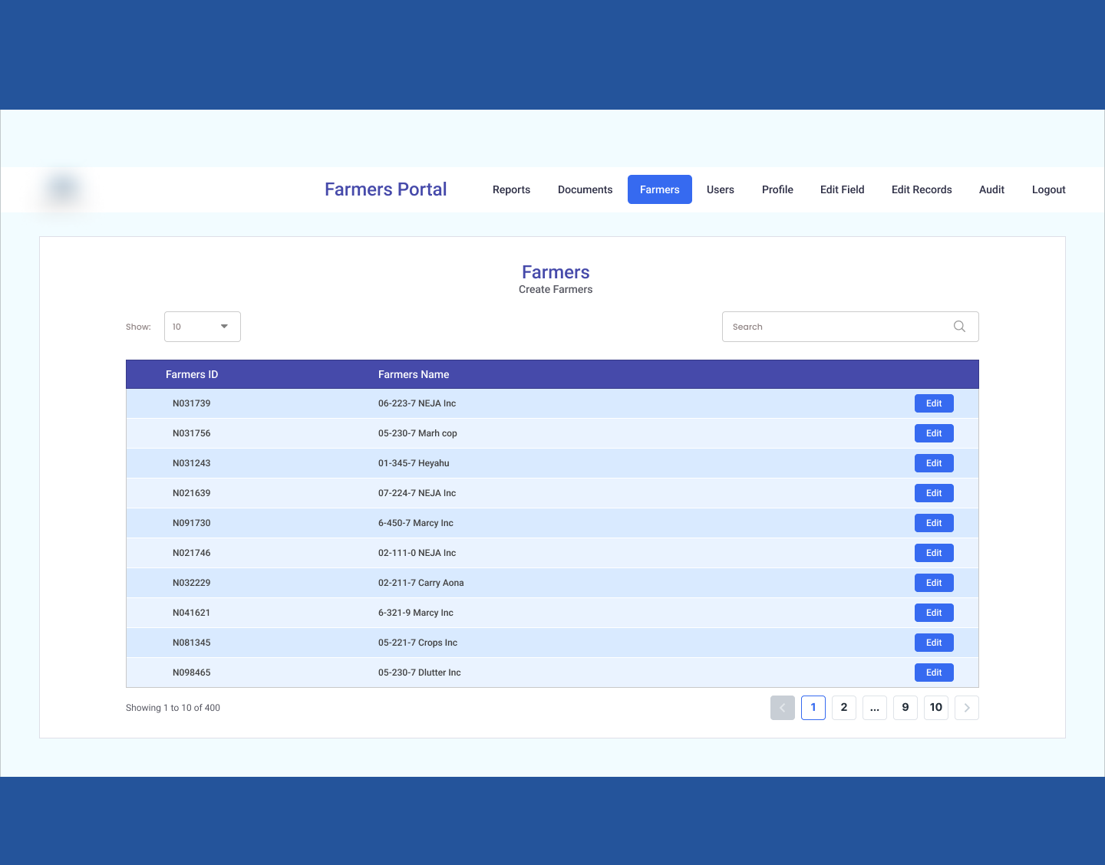
Task: Select farmer ID N041621
Action: (x=191, y=613)
